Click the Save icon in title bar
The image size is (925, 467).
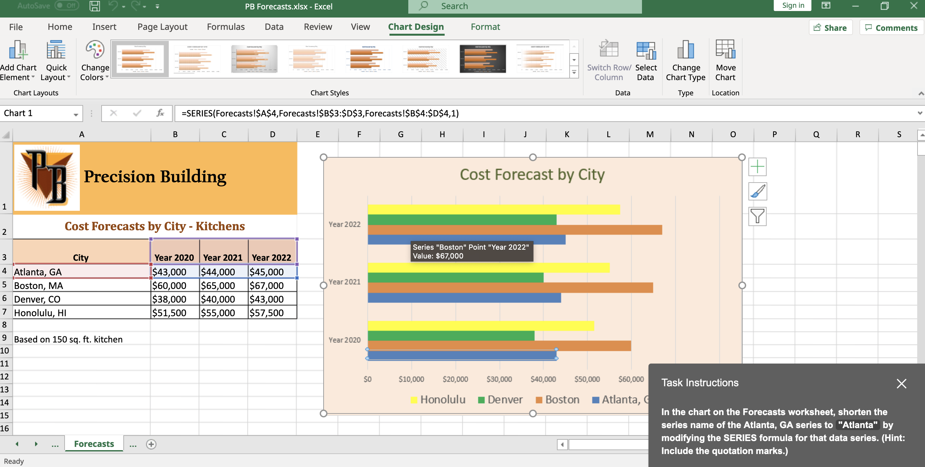pos(94,6)
